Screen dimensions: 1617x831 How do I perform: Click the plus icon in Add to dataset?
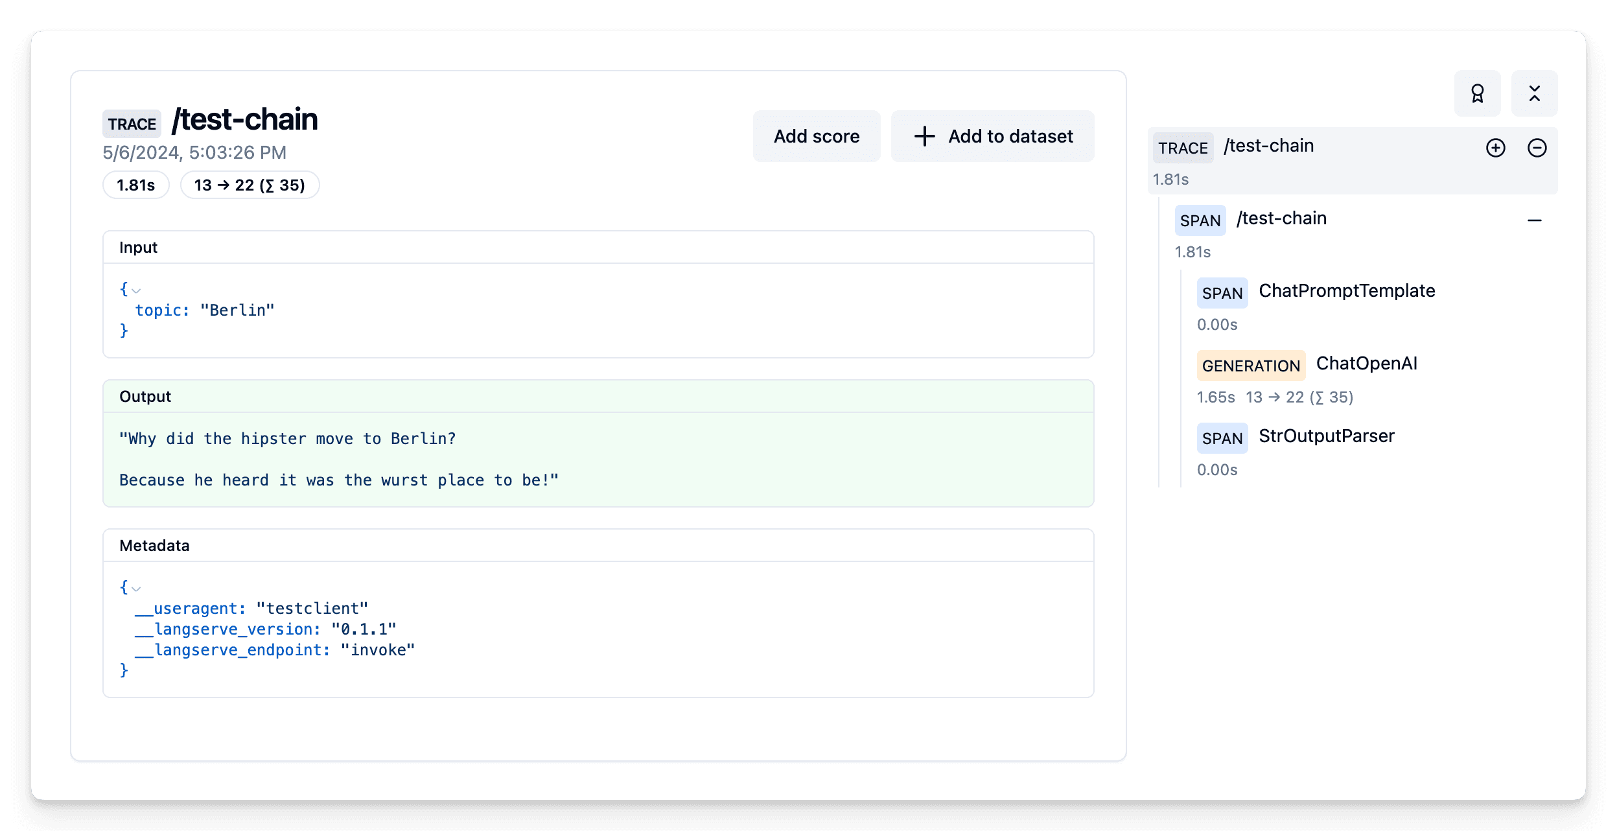(924, 136)
